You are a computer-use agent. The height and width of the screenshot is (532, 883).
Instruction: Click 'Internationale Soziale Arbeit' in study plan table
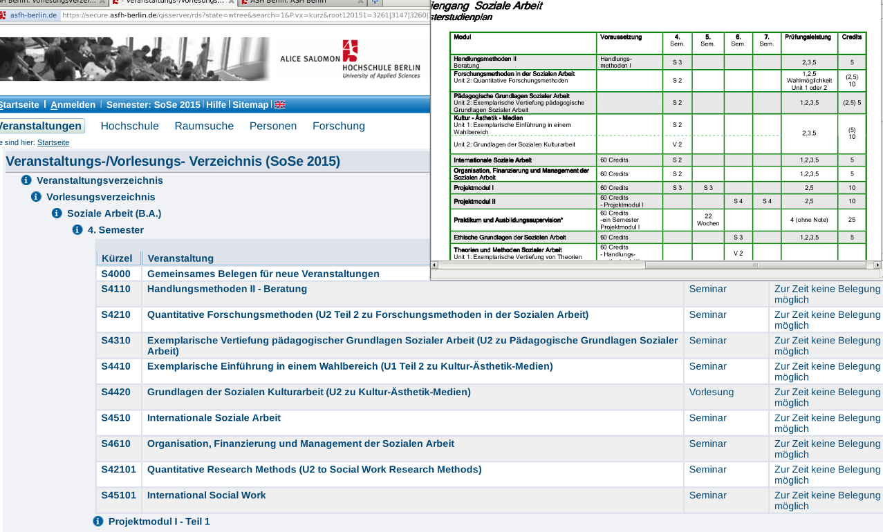click(492, 160)
